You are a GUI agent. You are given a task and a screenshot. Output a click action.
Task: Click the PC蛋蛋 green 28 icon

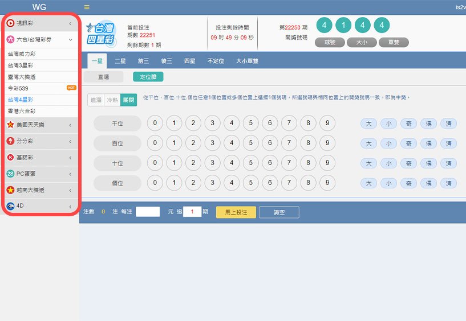point(10,174)
